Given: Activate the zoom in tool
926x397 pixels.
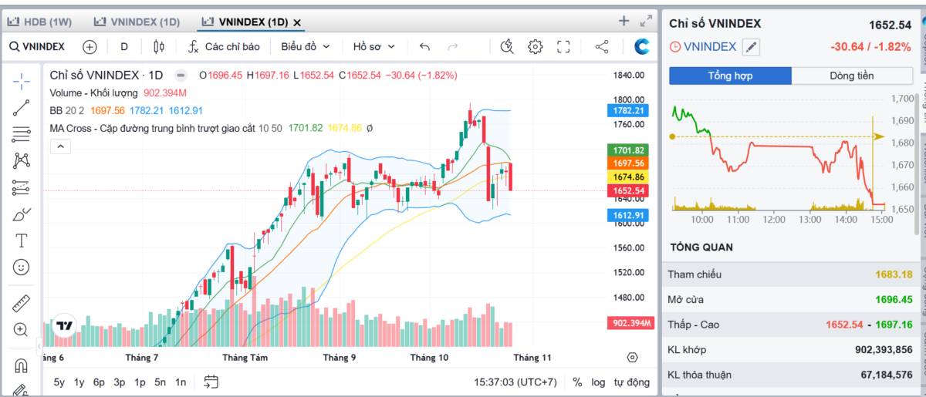Looking at the screenshot, I should [22, 330].
